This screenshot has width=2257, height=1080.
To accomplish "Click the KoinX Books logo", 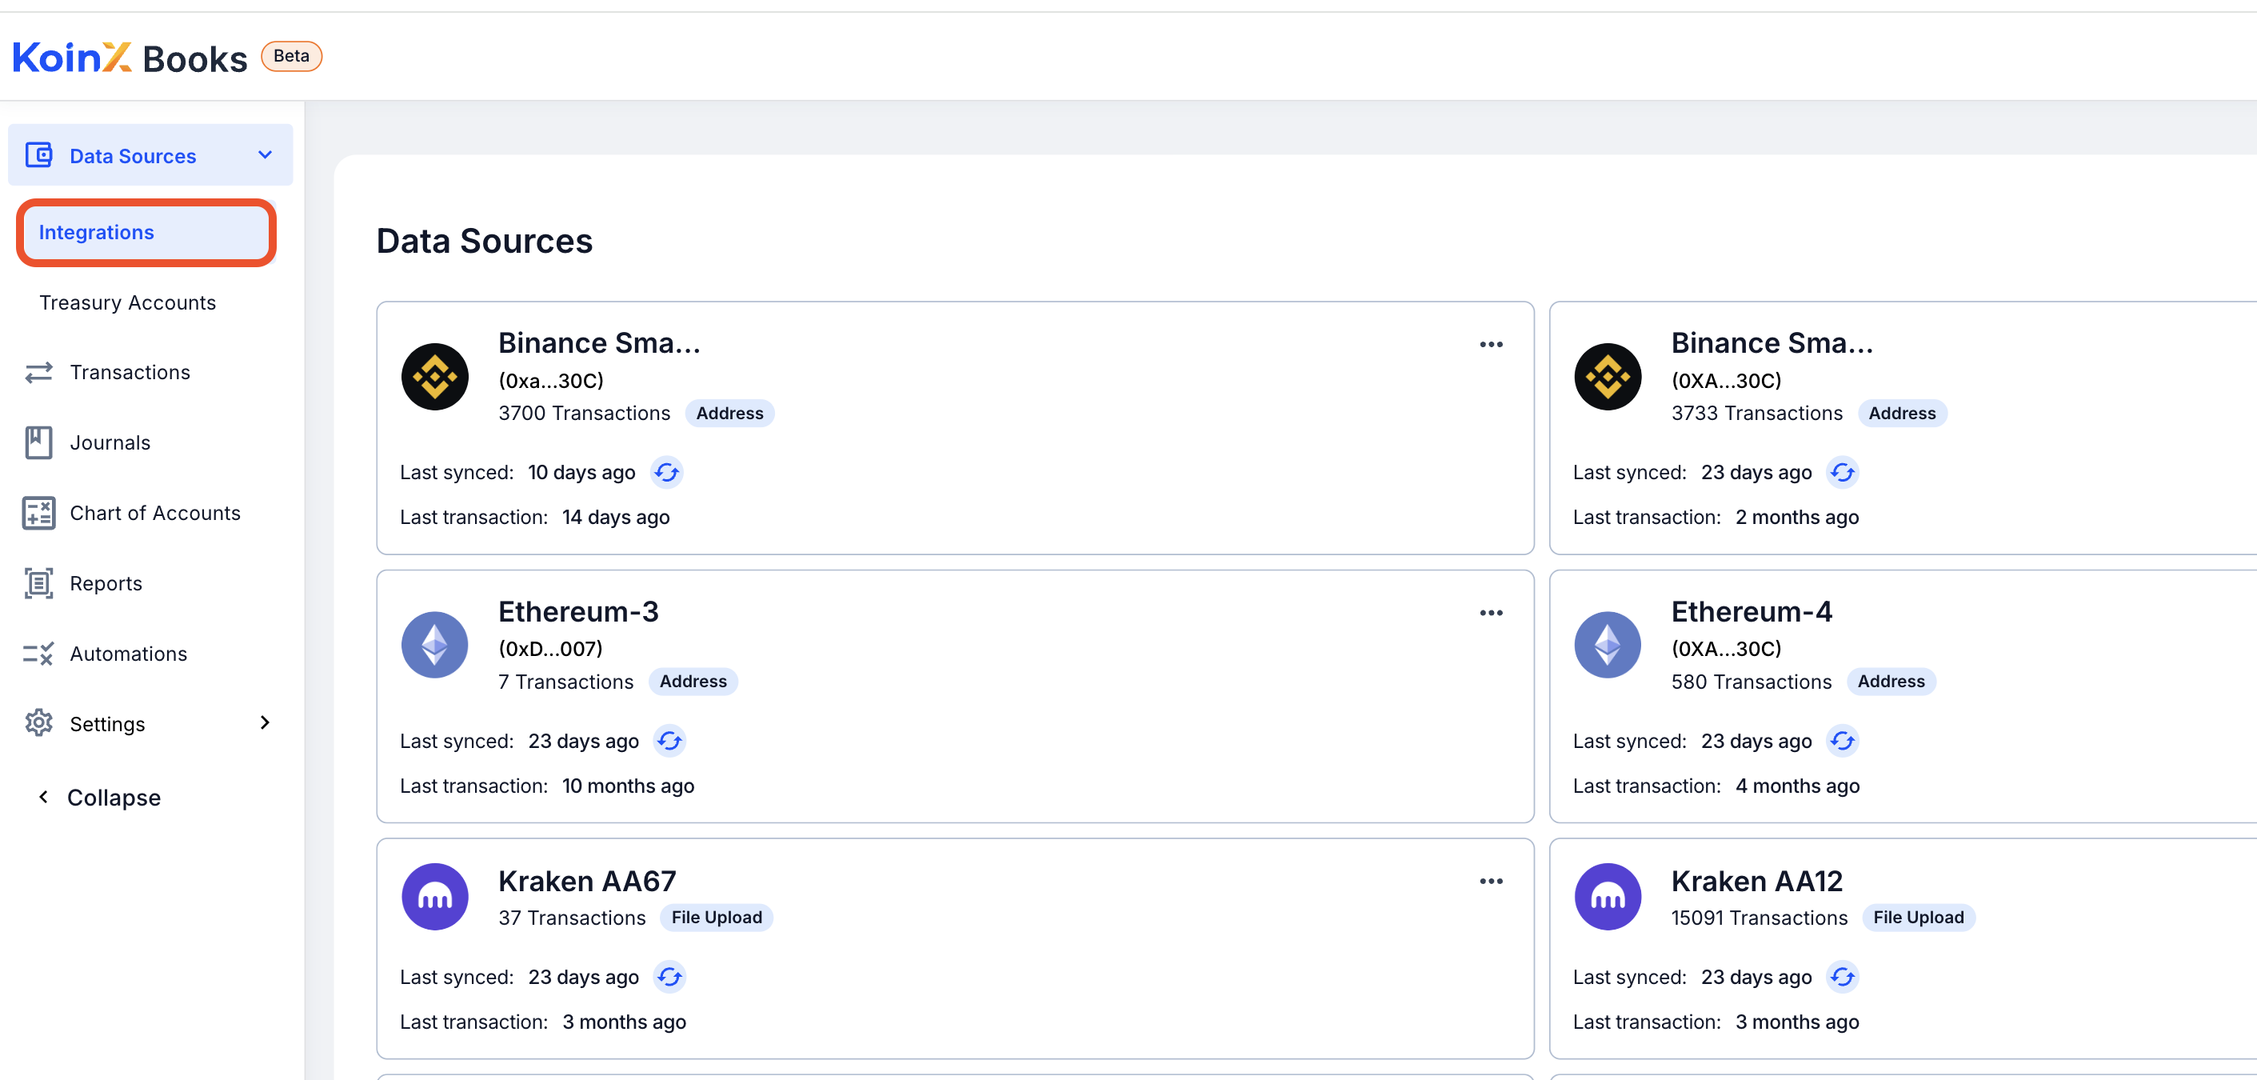I will (130, 58).
